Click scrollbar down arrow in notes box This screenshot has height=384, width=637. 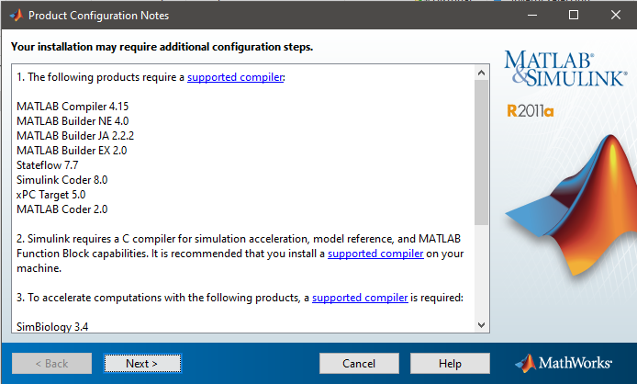pyautogui.click(x=481, y=325)
